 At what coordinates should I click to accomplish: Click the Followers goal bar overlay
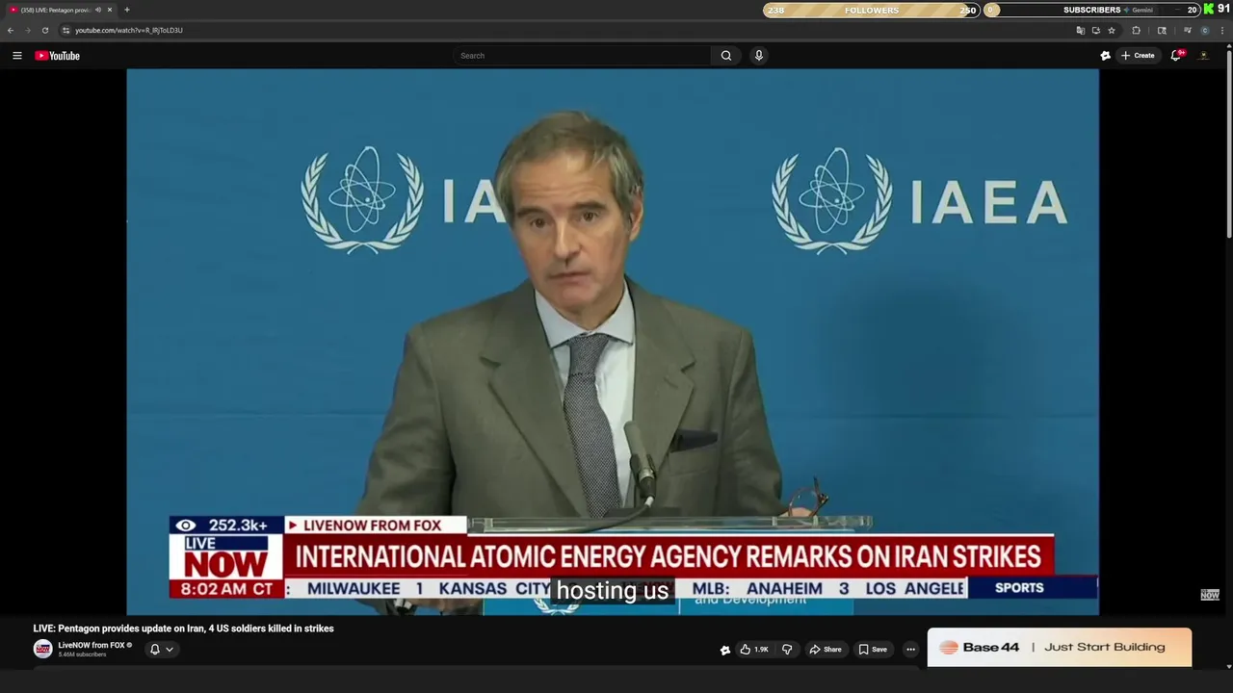pos(871,10)
